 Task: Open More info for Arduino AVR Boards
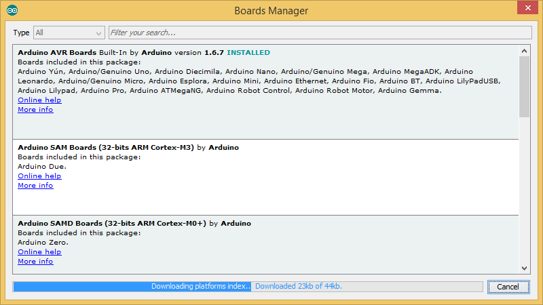point(35,110)
